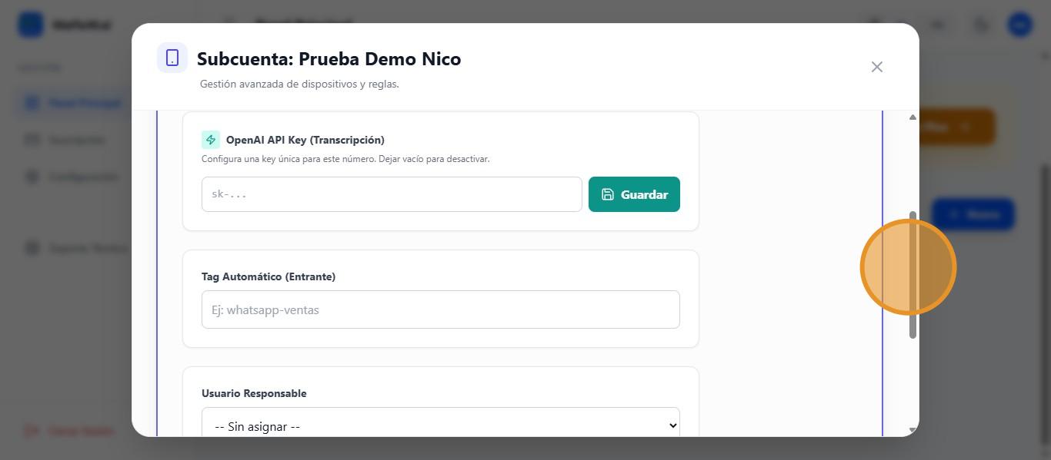Image resolution: width=1051 pixels, height=460 pixels.
Task: Click the icon just left of the user avatar
Action: click(x=981, y=25)
